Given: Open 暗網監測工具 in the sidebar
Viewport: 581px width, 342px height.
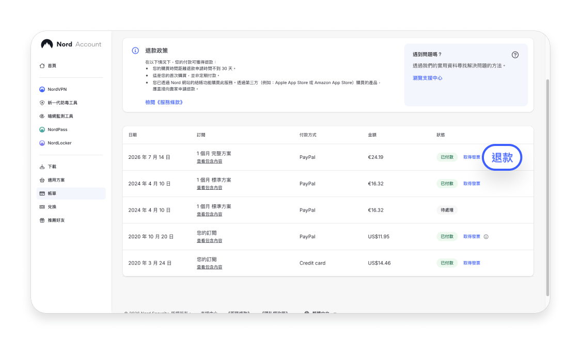Looking at the screenshot, I should click(x=56, y=116).
